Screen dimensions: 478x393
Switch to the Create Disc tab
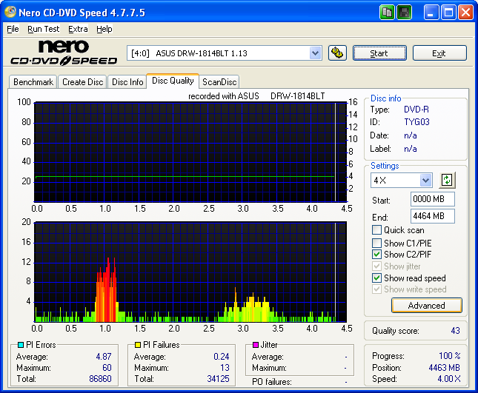click(82, 82)
